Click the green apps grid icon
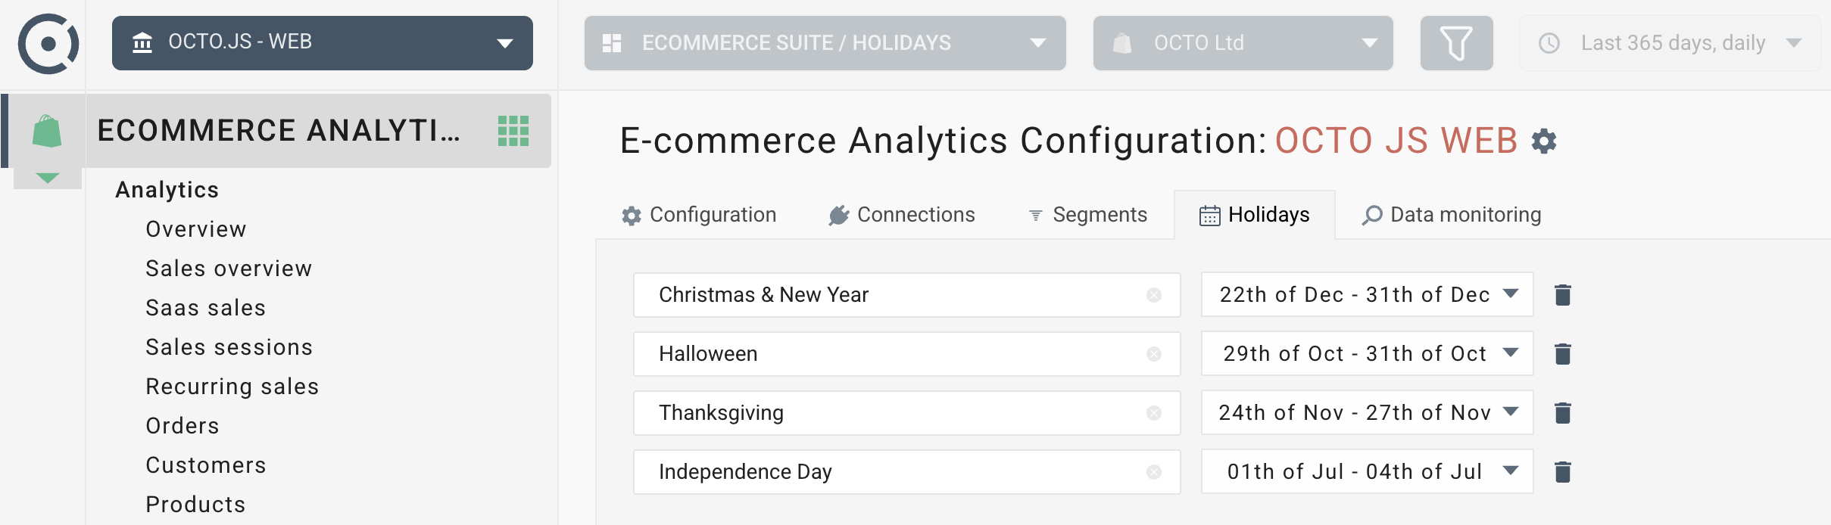The image size is (1831, 525). click(513, 131)
